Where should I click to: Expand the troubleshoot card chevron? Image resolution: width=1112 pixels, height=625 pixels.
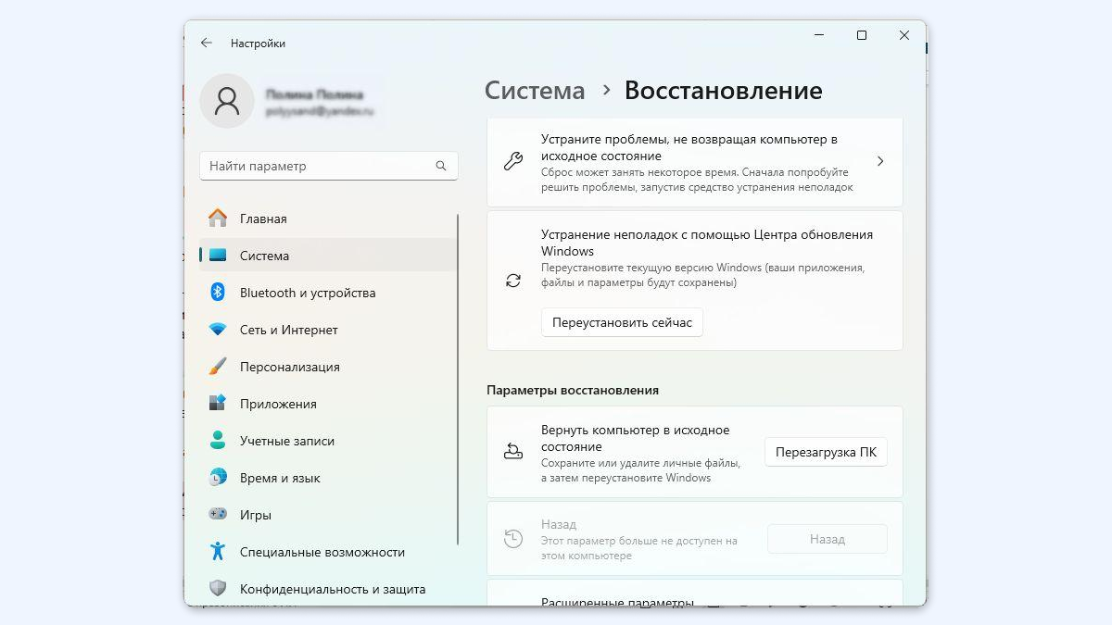pos(880,161)
